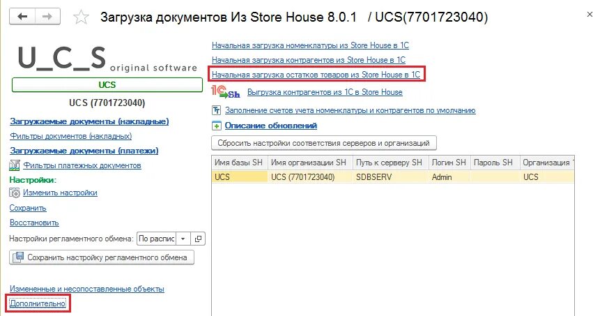Click the payment filters icon
The height and width of the screenshot is (316, 593).
coord(15,165)
